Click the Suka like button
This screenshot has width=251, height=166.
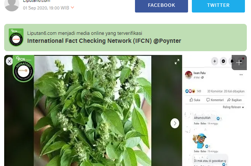pyautogui.click(x=195, y=100)
